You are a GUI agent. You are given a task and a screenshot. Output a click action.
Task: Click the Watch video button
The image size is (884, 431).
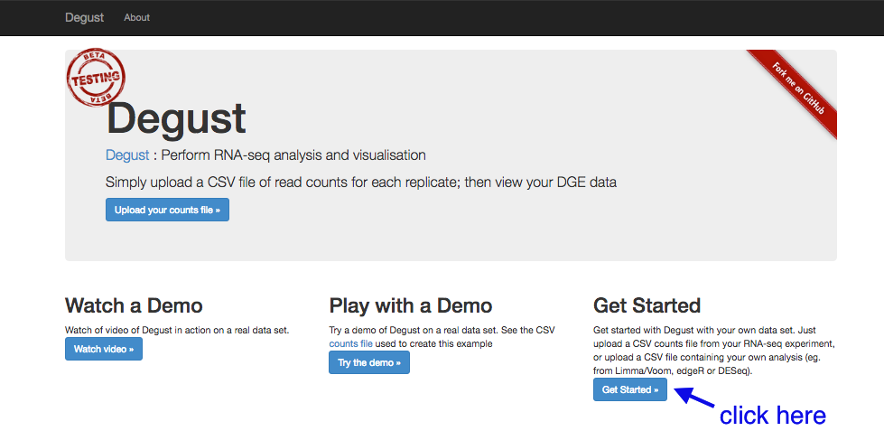tap(104, 349)
